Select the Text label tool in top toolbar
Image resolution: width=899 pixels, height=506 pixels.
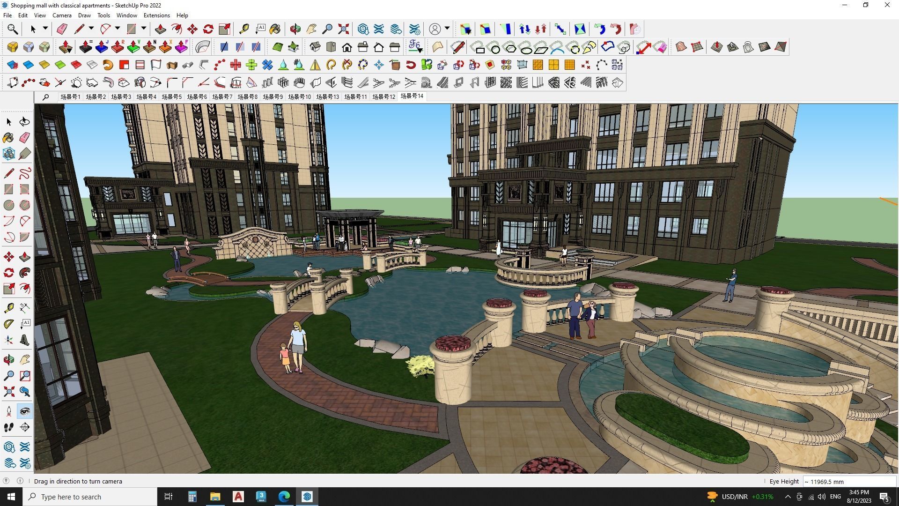point(260,29)
